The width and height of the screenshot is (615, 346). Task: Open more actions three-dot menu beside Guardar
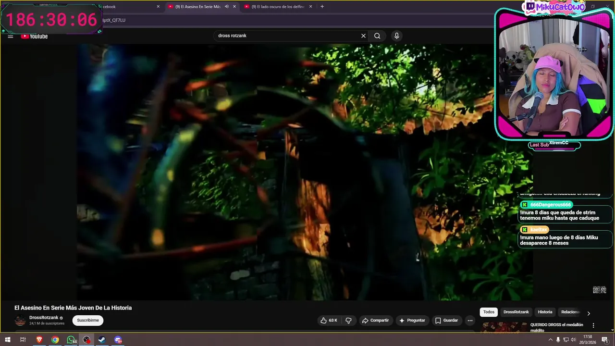click(x=470, y=321)
